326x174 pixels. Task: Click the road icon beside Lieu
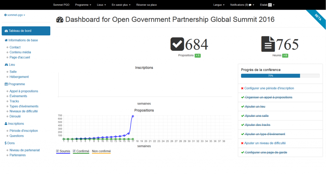(x=6, y=65)
